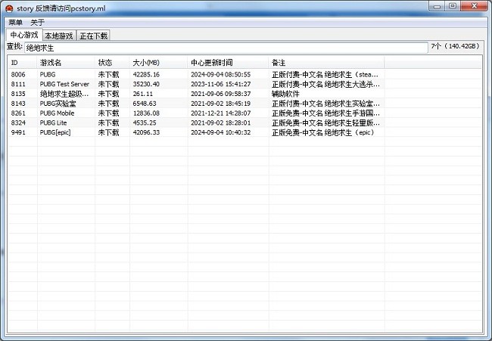Switch to the 本地游戏 tab
Image resolution: width=492 pixels, height=341 pixels.
58,36
